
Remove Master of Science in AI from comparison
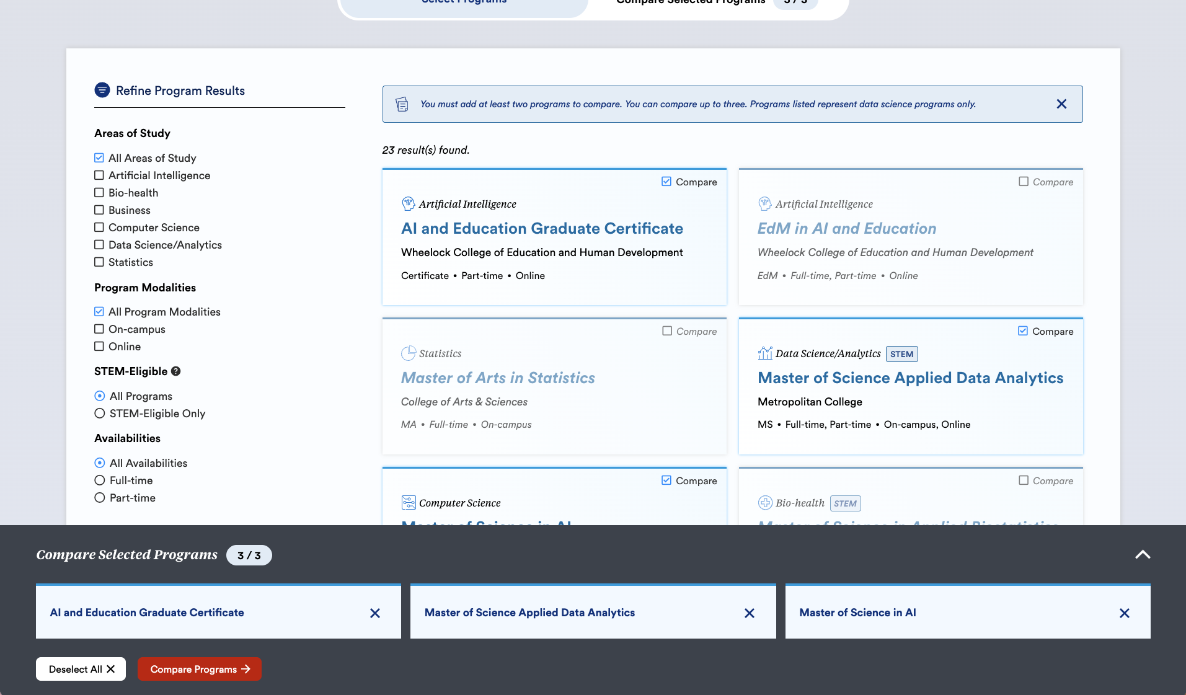click(1125, 613)
